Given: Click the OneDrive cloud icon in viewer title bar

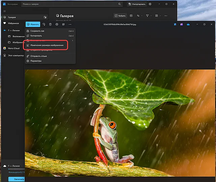Looking at the screenshot, I should tap(188, 24).
